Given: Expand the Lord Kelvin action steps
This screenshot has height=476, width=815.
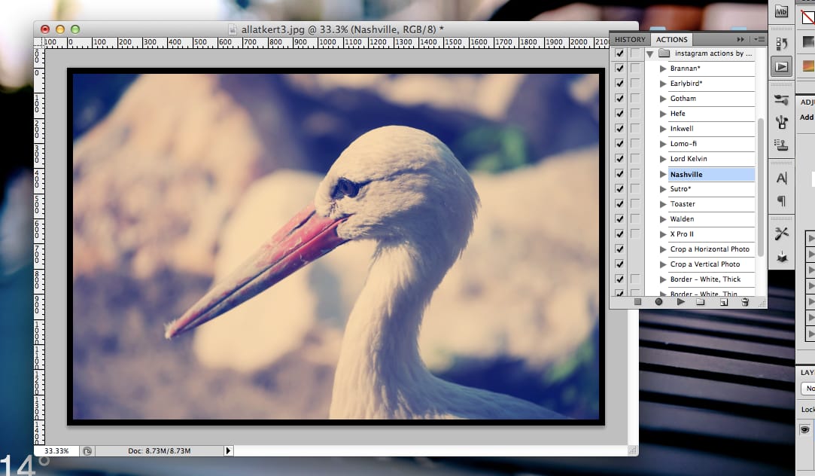Looking at the screenshot, I should [x=663, y=159].
